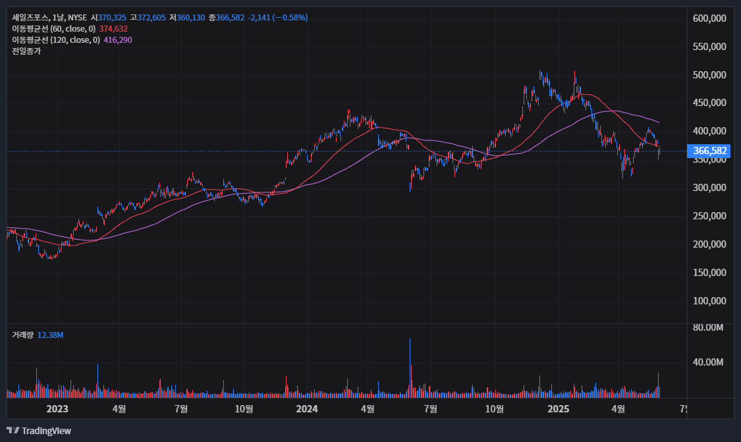Image resolution: width=741 pixels, height=442 pixels.
Task: Select the 이동평균선 (60, close, 0) legend
Action: [x=54, y=29]
